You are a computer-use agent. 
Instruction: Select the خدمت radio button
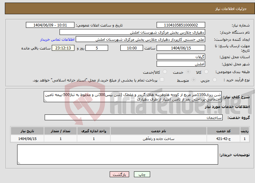coord(188,72)
